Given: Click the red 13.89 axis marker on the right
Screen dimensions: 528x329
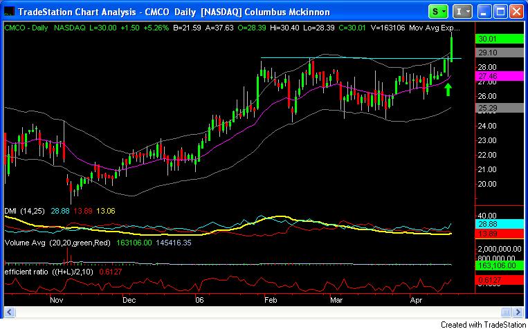Looking at the screenshot, I should [x=501, y=234].
